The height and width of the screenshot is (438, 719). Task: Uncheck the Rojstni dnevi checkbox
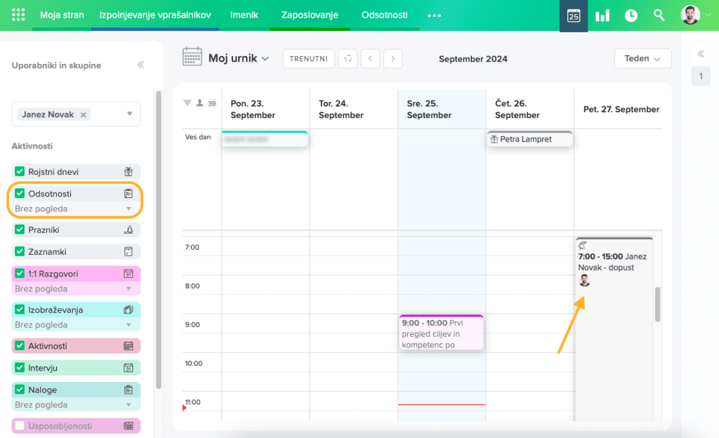tap(20, 172)
